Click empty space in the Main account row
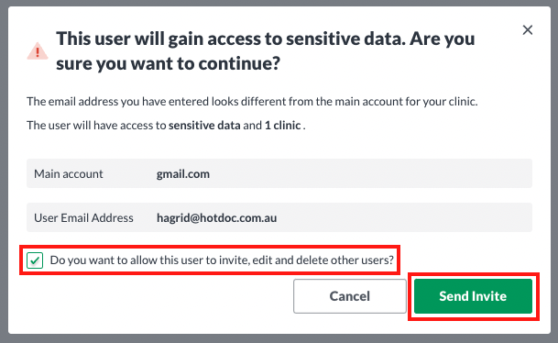 coord(370,173)
